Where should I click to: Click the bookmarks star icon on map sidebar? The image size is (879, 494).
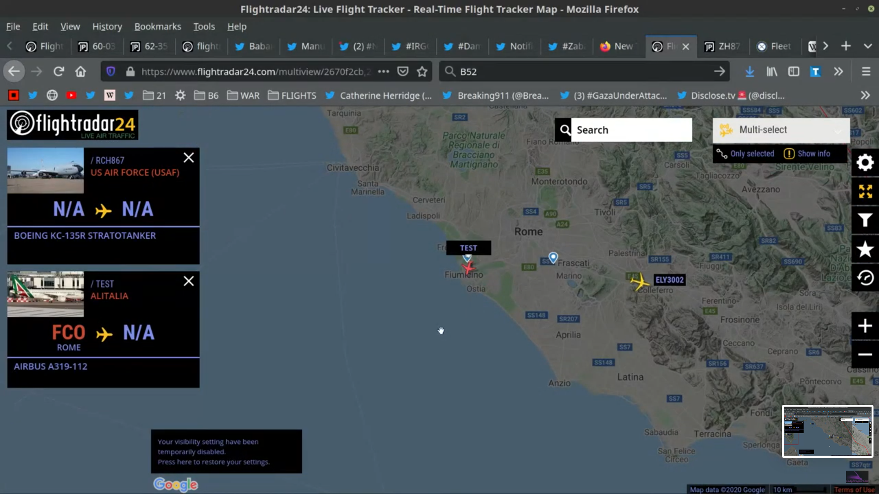click(865, 249)
